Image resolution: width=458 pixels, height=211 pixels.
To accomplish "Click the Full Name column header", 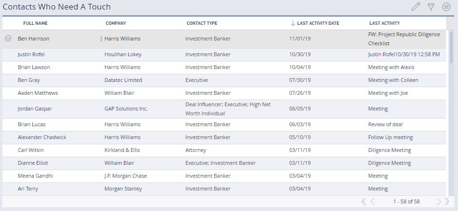I will [x=35, y=23].
